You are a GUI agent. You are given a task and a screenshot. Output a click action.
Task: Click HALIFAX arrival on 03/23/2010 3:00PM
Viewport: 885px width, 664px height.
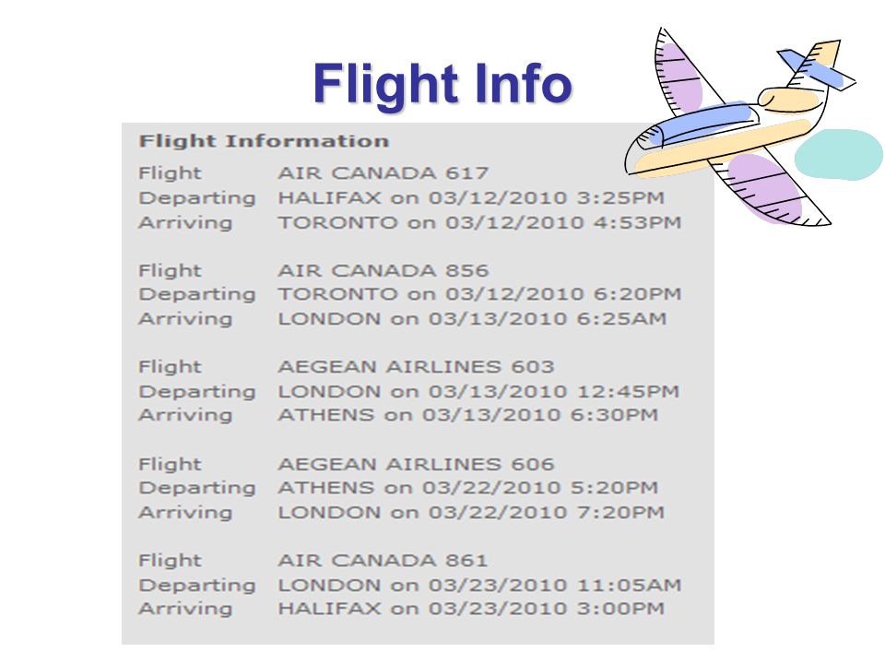(471, 609)
